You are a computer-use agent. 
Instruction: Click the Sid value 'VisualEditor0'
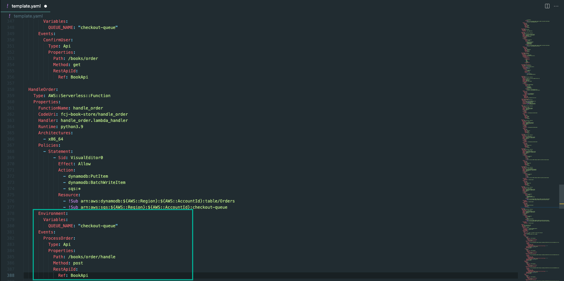(x=87, y=158)
